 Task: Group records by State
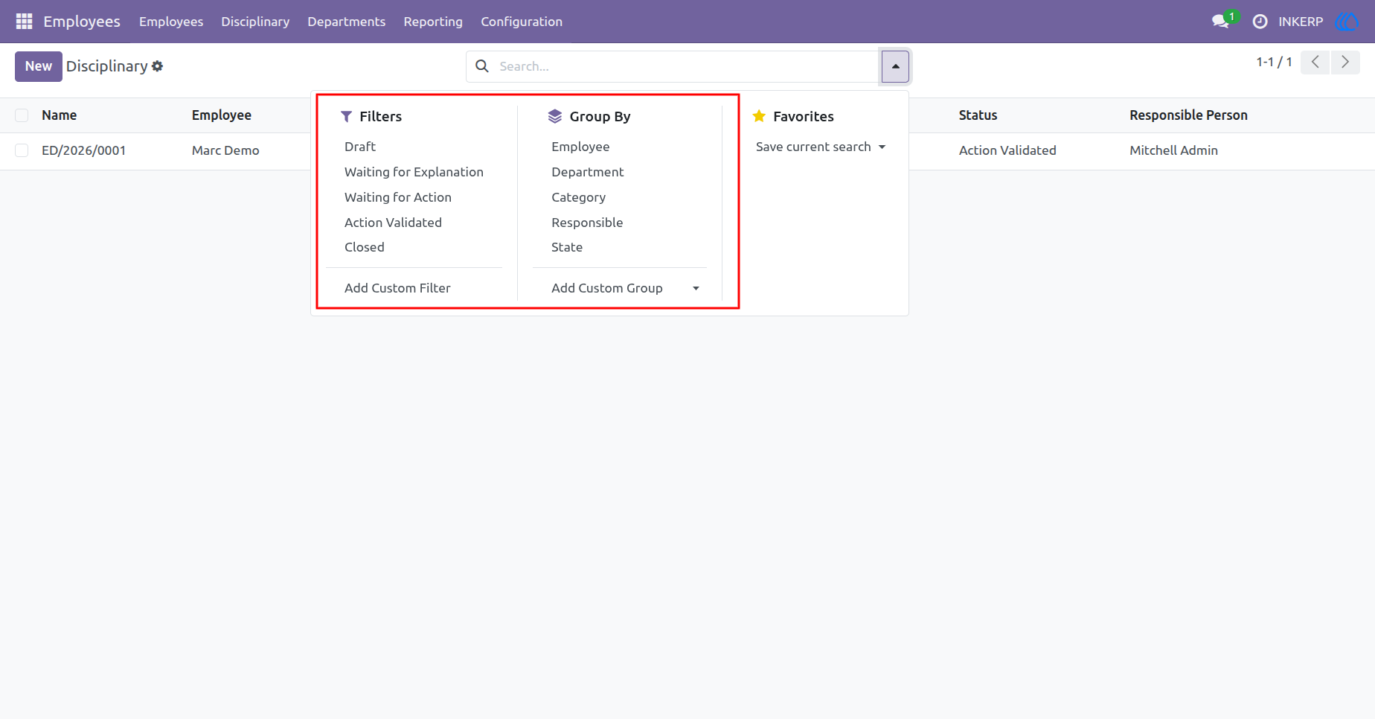567,247
